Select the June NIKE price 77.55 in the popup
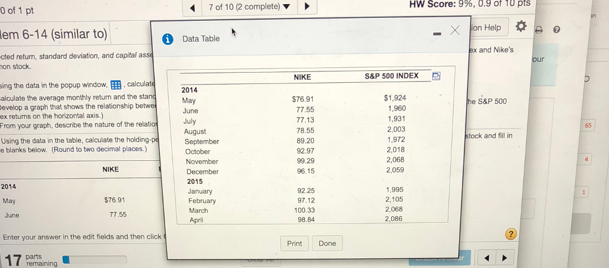 click(305, 110)
